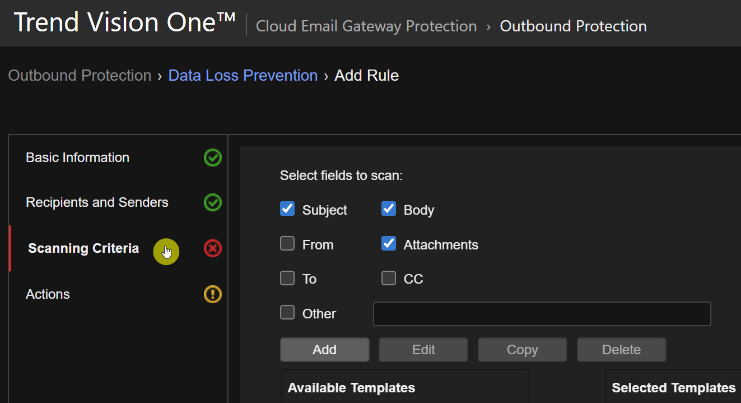The image size is (741, 403).
Task: Select the Scanning Criteria step
Action: pos(83,248)
